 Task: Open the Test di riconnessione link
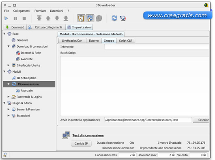[88, 136]
